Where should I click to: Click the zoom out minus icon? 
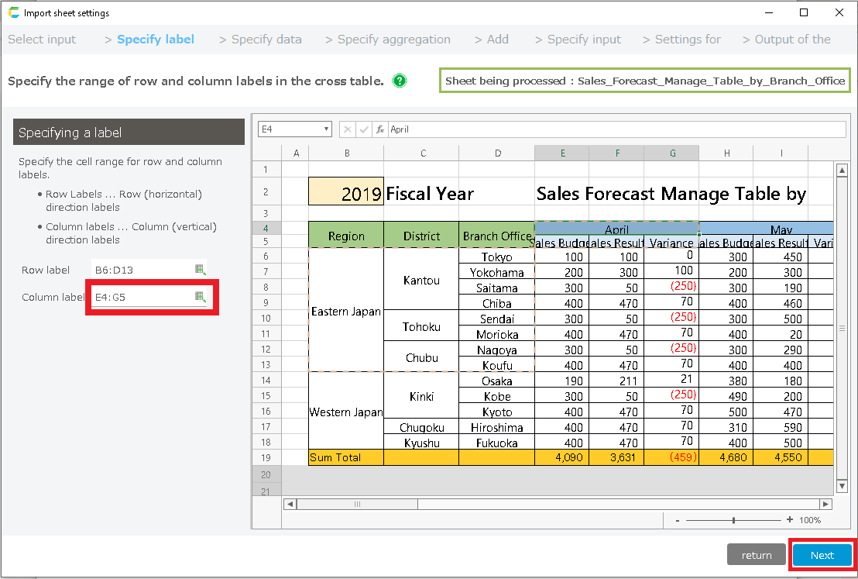(x=678, y=520)
